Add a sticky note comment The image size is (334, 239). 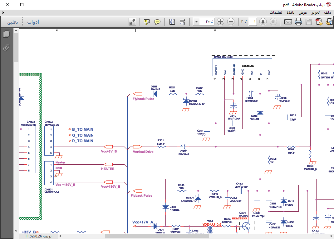click(x=157, y=22)
